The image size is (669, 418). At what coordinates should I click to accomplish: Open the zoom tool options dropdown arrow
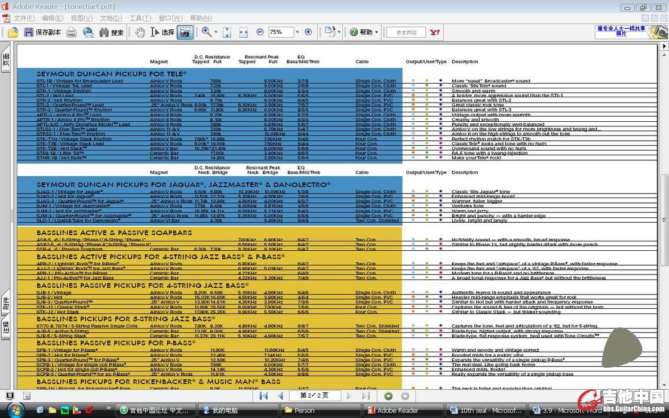tap(216, 32)
